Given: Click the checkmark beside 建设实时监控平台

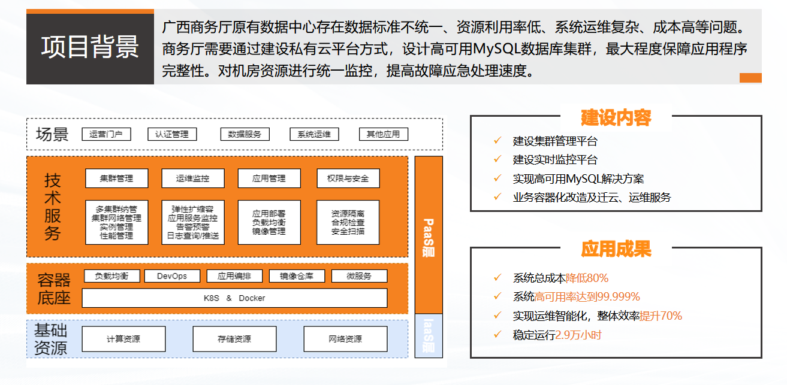Looking at the screenshot, I should click(x=497, y=159).
